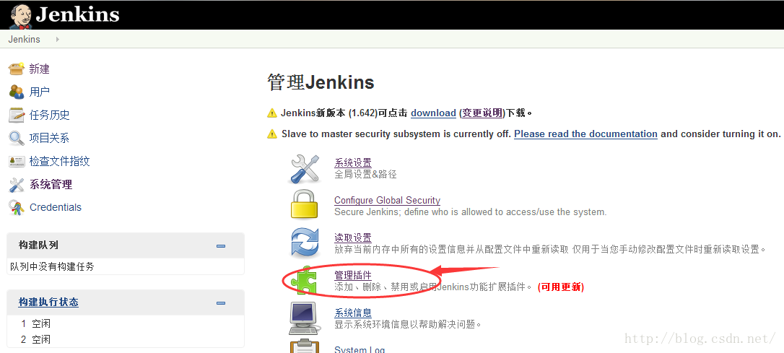Collapse the 构建队列 panel

[220, 246]
